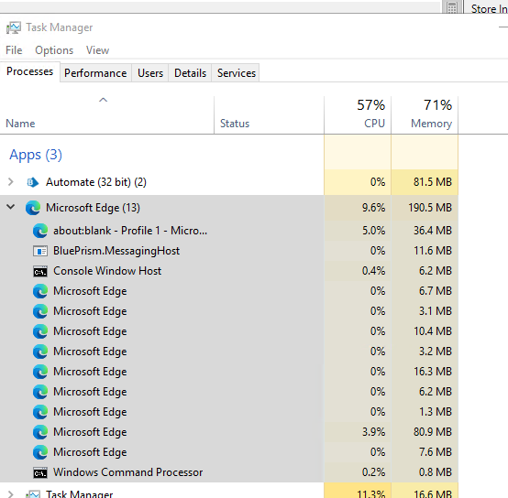Click the 11.3% CPU value for Task Manager
508x498 pixels.
tap(371, 493)
